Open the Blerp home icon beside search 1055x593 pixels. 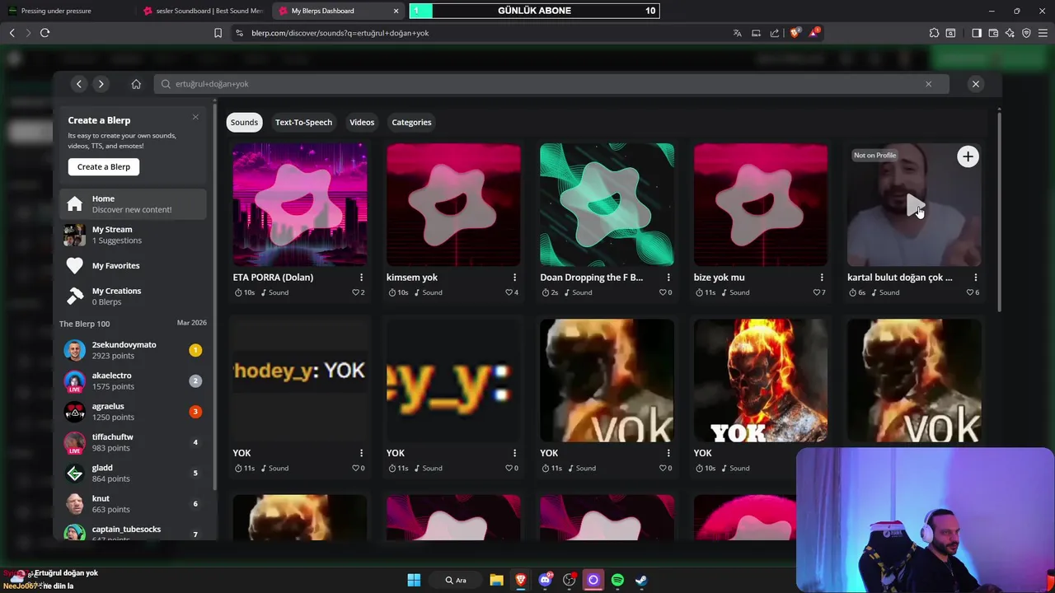136,84
